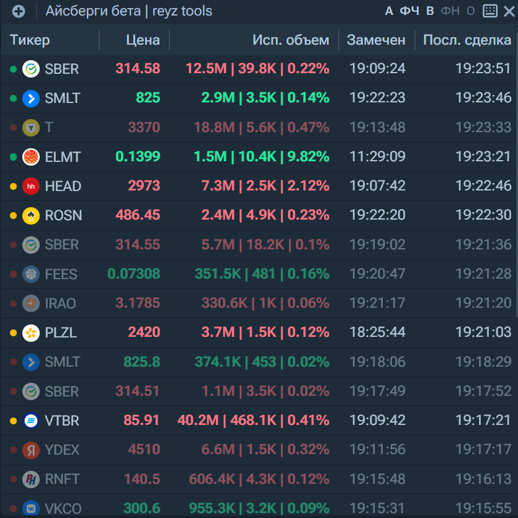Sort by Исп. объем column header

tap(291, 40)
